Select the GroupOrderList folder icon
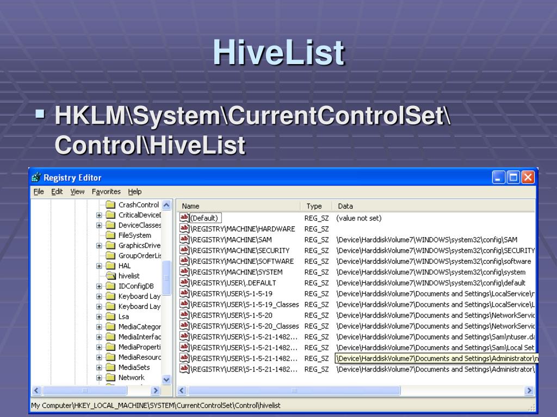Screen dimensions: 557x417 pyautogui.click(x=111, y=255)
